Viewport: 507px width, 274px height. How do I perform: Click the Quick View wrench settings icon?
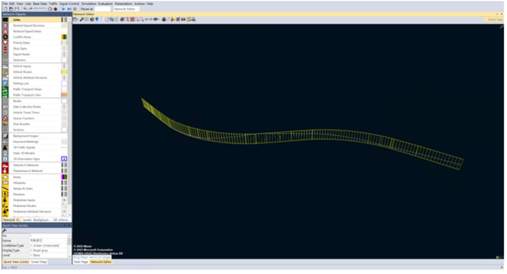point(4,230)
